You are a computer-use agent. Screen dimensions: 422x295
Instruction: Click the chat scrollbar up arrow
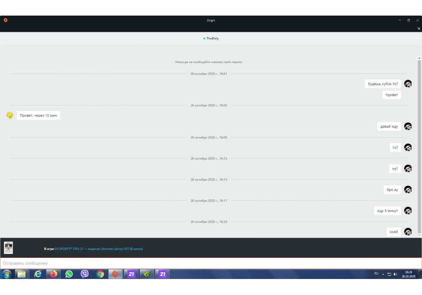pyautogui.click(x=419, y=58)
